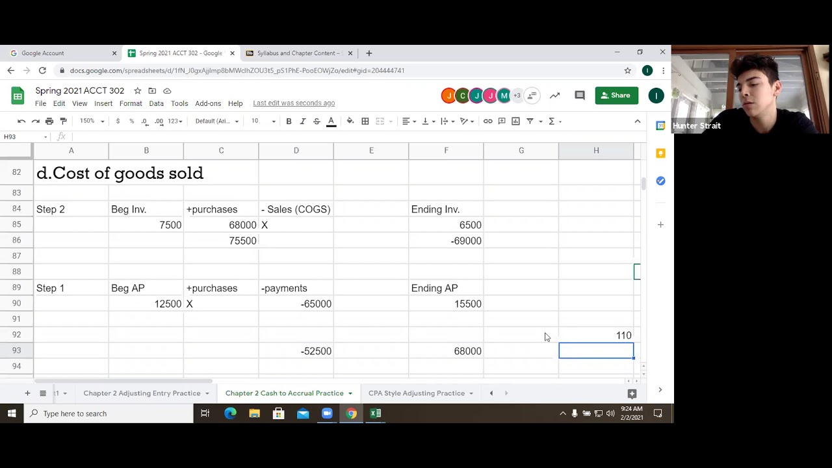Open the all sheets list

coord(43,393)
